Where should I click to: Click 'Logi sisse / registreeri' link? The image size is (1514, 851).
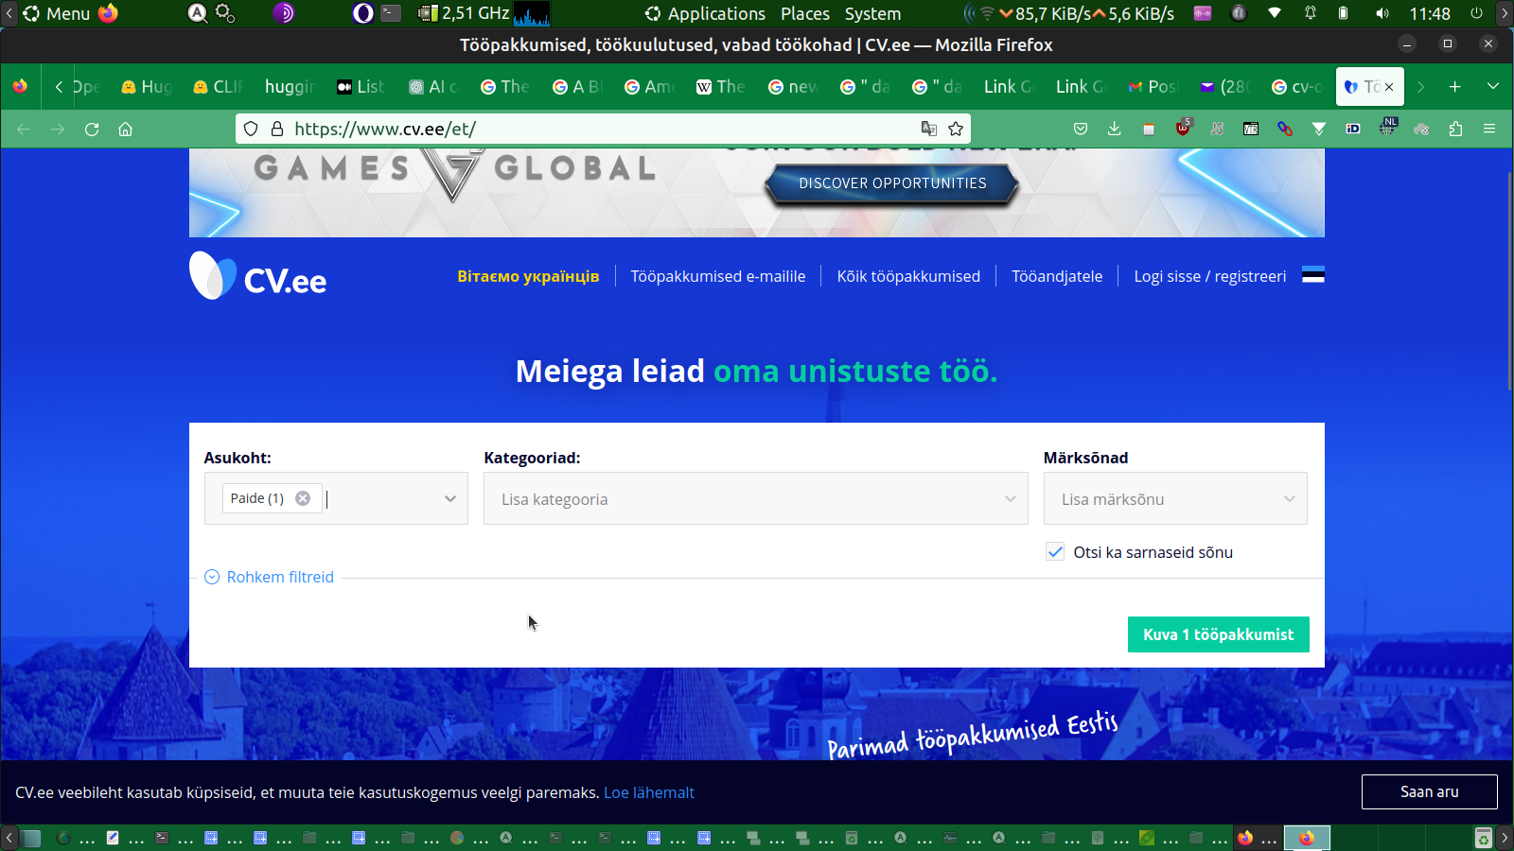point(1210,276)
